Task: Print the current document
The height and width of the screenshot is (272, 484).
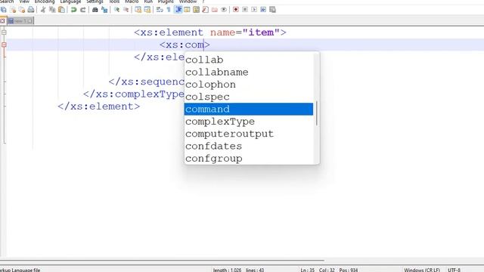Action: [31, 10]
